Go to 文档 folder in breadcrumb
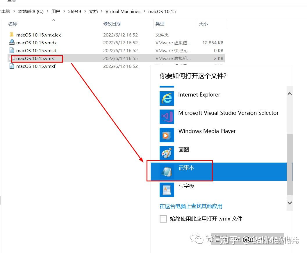The width and height of the screenshot is (307, 253). coord(93,11)
